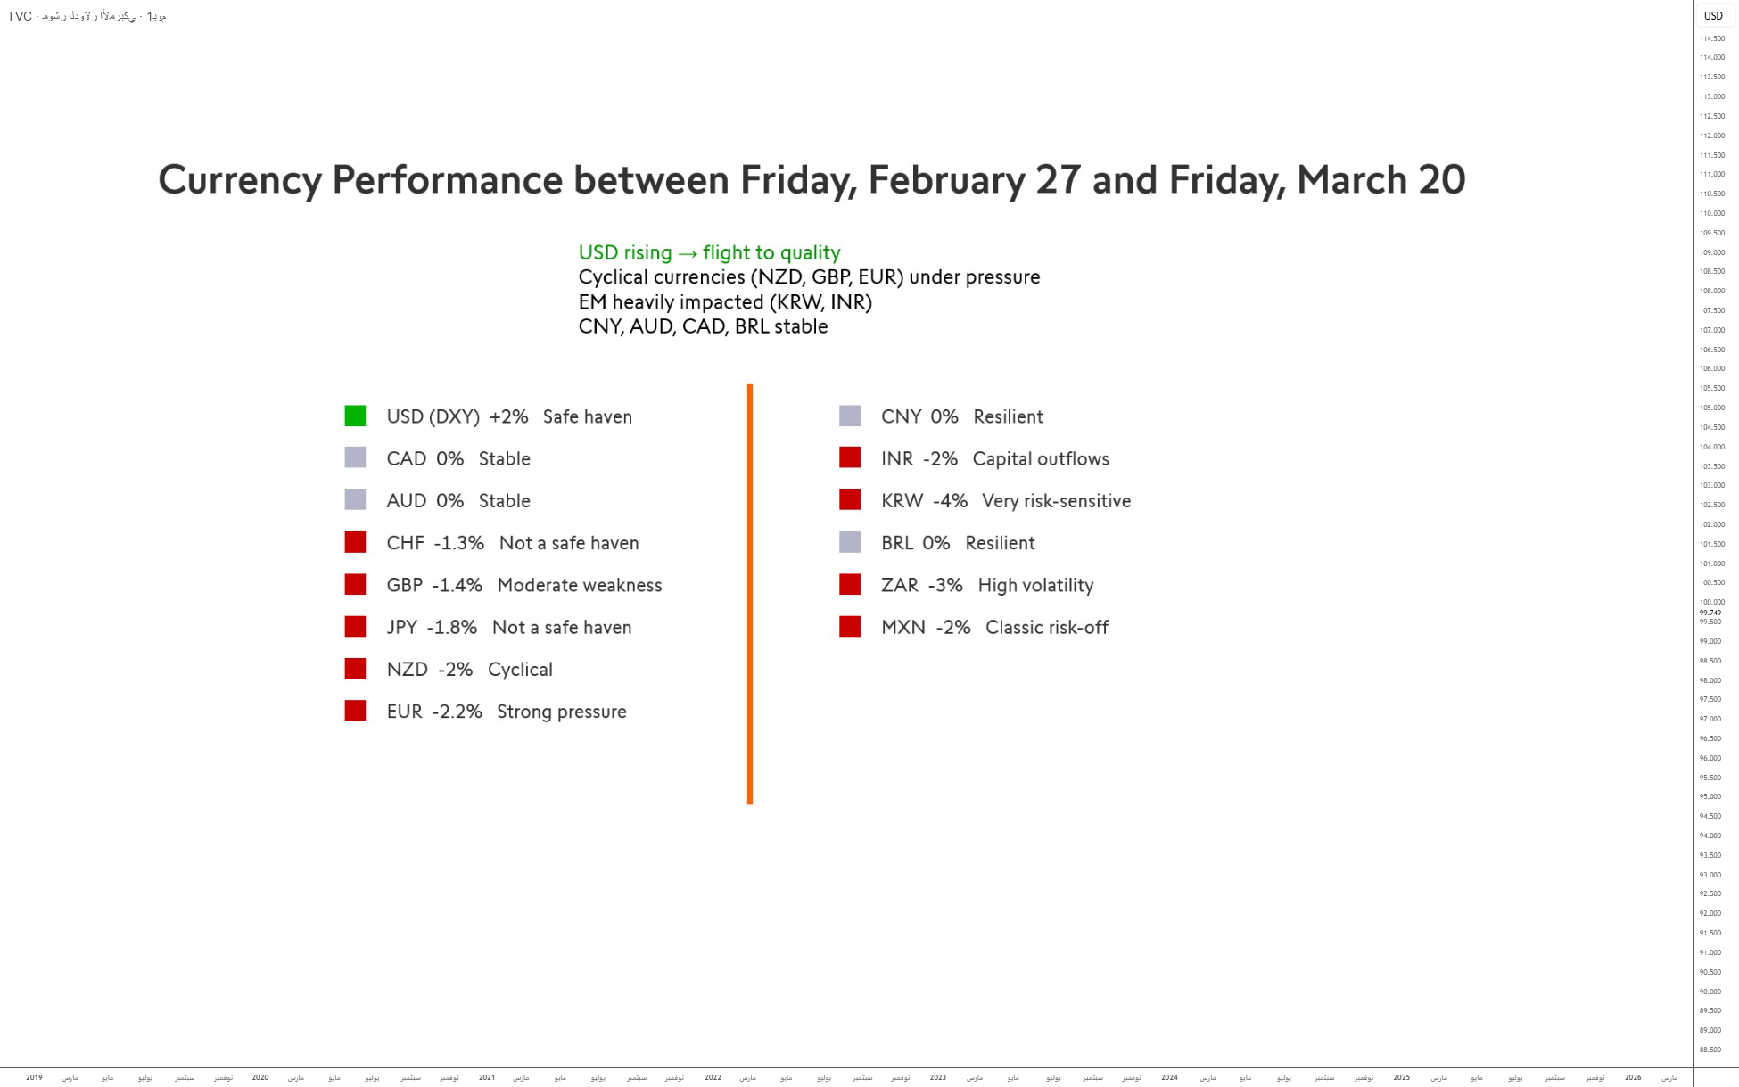Click the 2019 label on the time axis
Image resolution: width=1739 pixels, height=1087 pixels.
[34, 1077]
